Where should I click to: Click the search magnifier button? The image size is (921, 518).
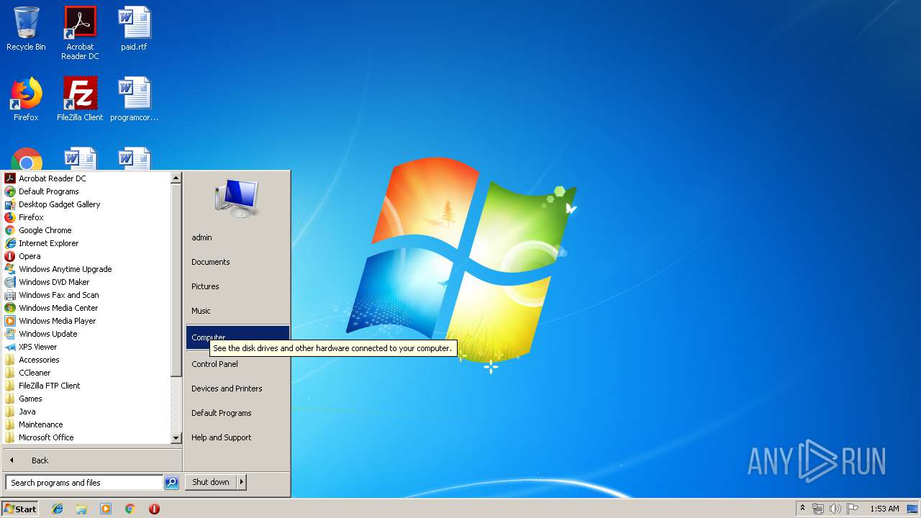(x=171, y=483)
